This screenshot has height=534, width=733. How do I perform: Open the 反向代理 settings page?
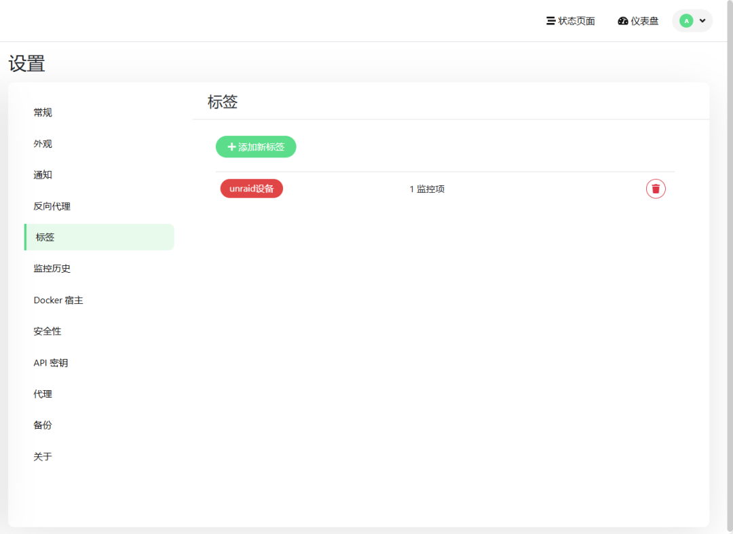52,206
